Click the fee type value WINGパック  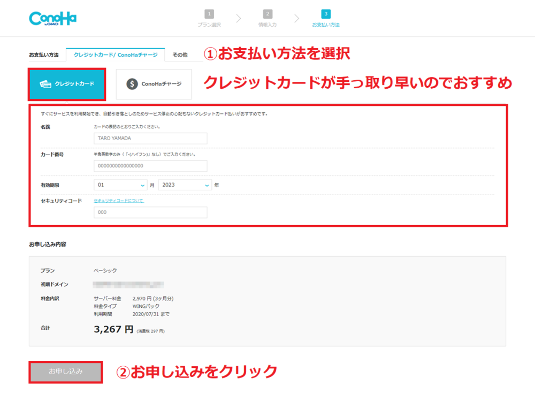(146, 306)
